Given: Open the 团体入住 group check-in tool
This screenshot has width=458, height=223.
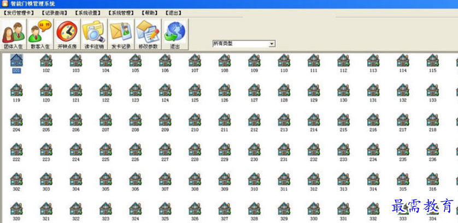Looking at the screenshot, I should [x=14, y=35].
